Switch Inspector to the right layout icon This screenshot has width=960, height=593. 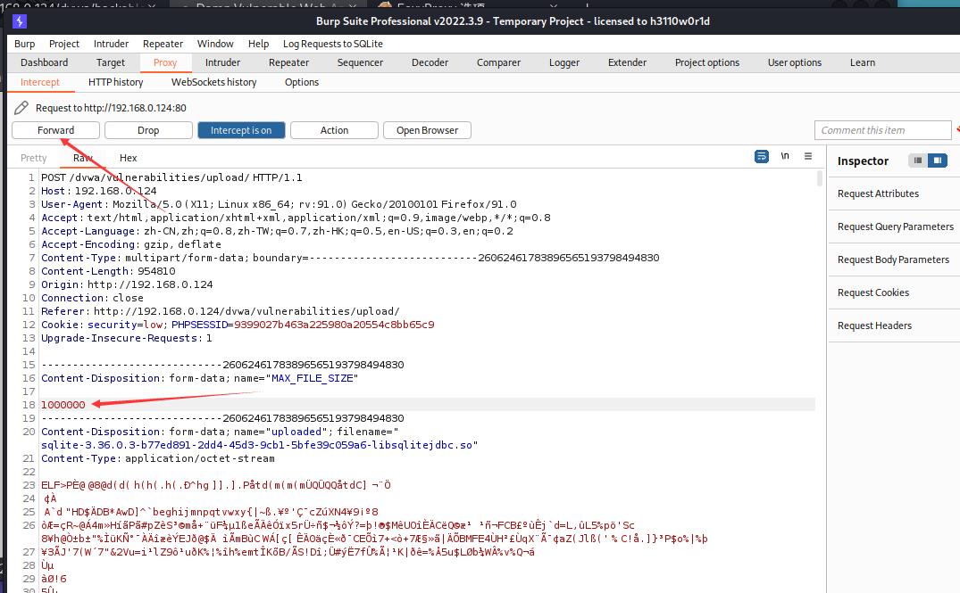tap(937, 161)
